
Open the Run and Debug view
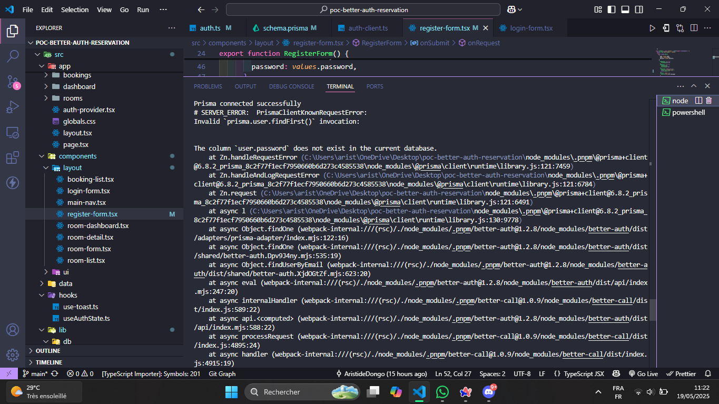point(13,107)
